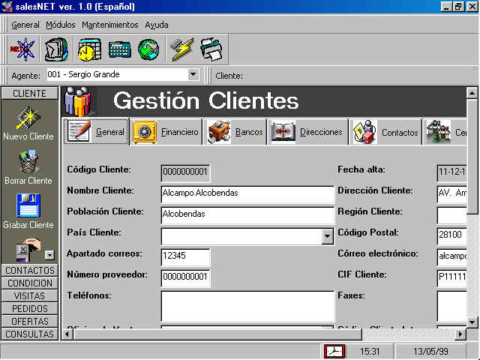The width and height of the screenshot is (480, 360).
Task: Open the OFERTAS sidebar section
Action: click(30, 322)
